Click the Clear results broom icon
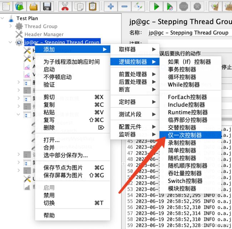 (215, 6)
